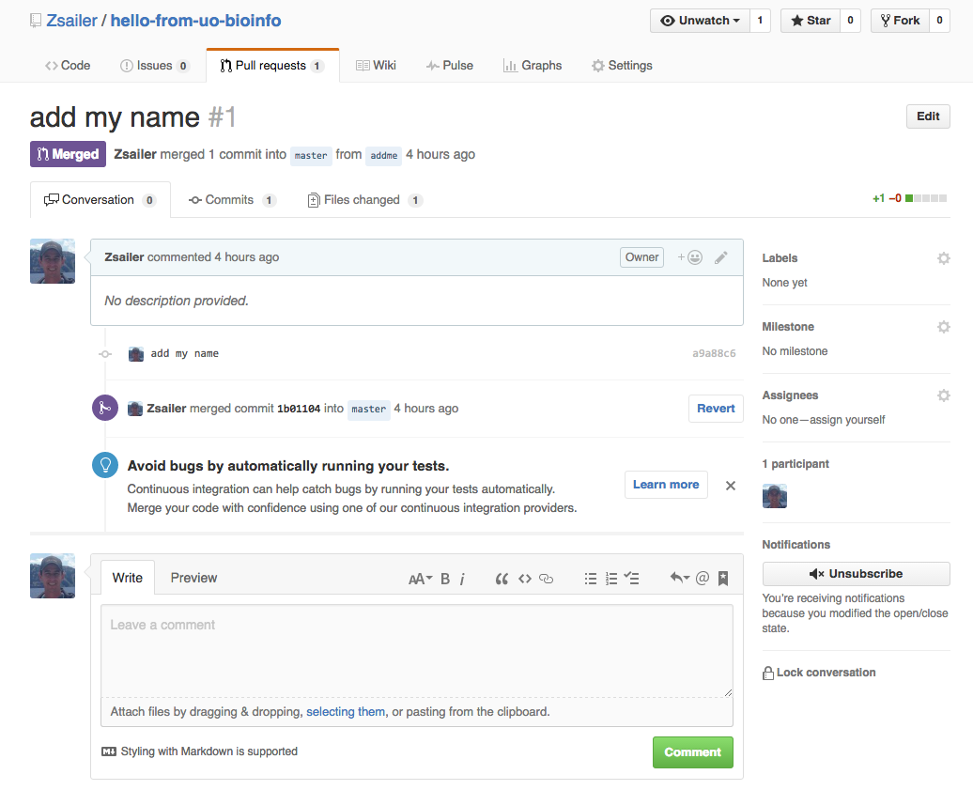Click the italic formatting icon

462,579
